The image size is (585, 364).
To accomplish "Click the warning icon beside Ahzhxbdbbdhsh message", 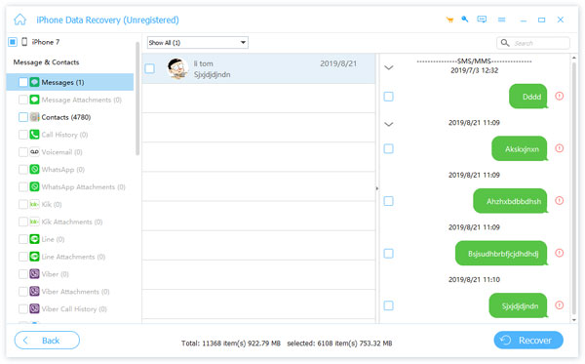I will click(x=559, y=200).
